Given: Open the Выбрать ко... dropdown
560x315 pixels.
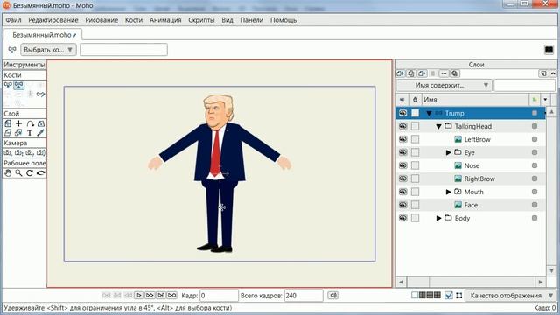Looking at the screenshot, I should click(x=48, y=50).
